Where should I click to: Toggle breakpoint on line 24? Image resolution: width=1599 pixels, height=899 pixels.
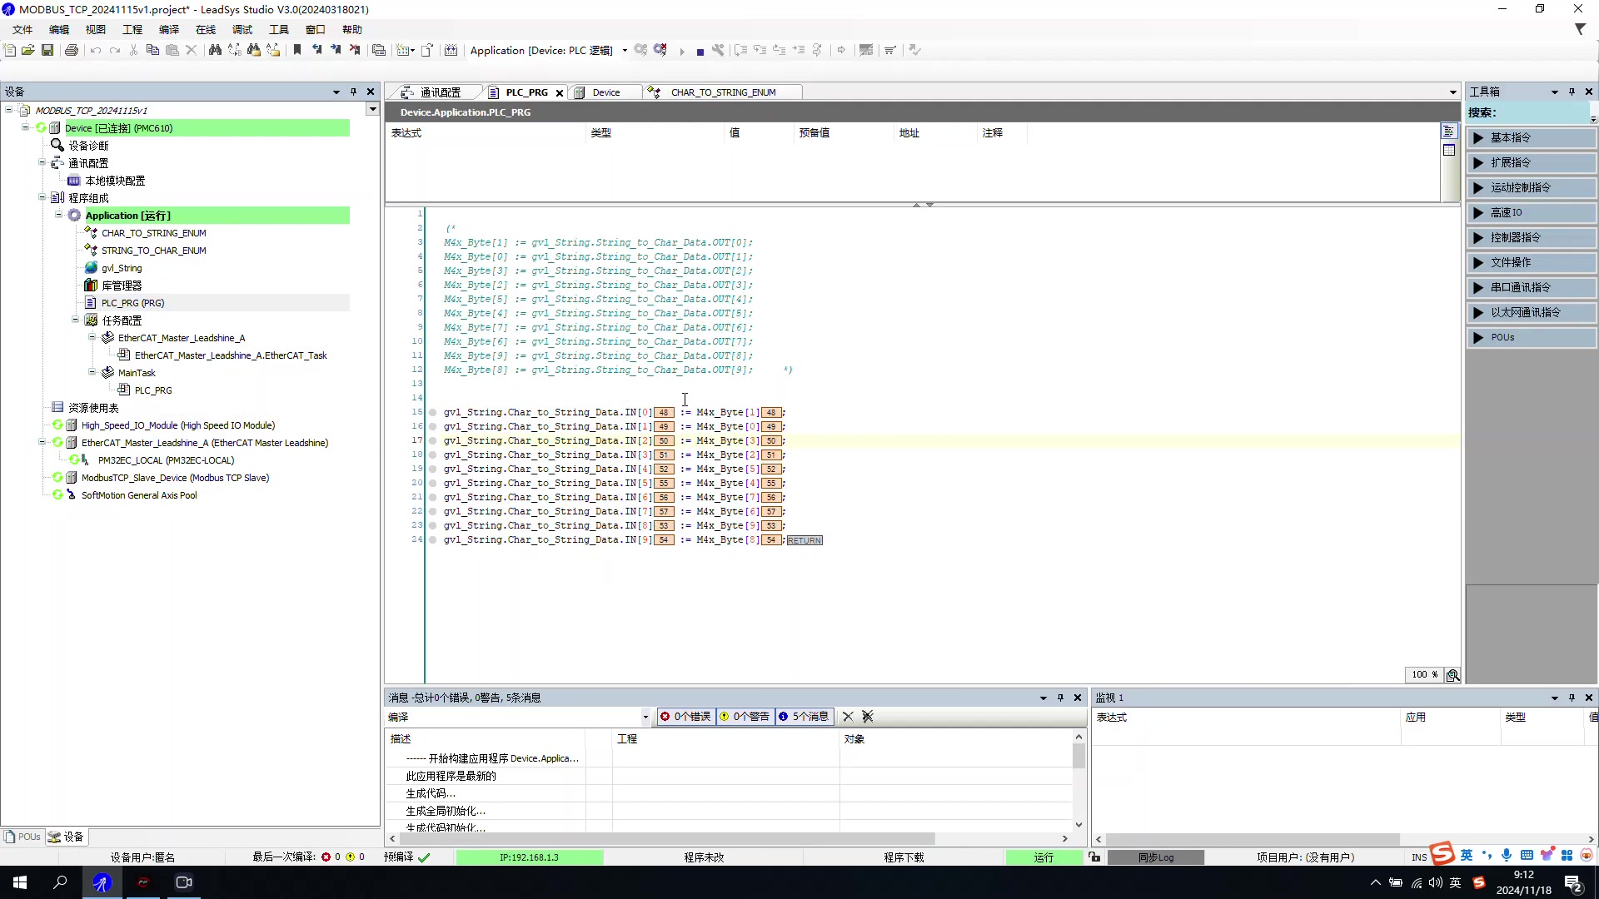(433, 539)
